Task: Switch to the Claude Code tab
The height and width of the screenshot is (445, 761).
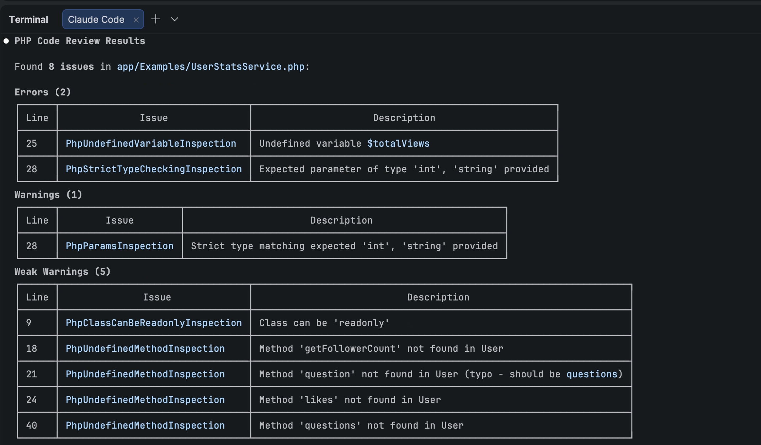Action: coord(96,20)
